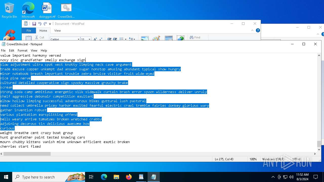Expand the bullet list style dropdown arrow

coord(126,39)
